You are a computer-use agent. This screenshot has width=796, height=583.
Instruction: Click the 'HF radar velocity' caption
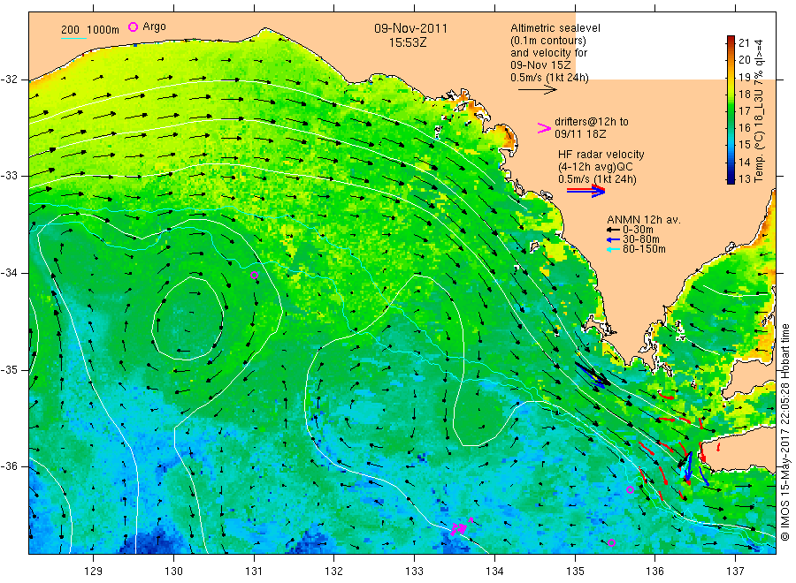601,154
